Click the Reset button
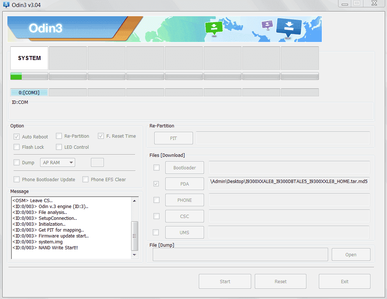 (281, 281)
